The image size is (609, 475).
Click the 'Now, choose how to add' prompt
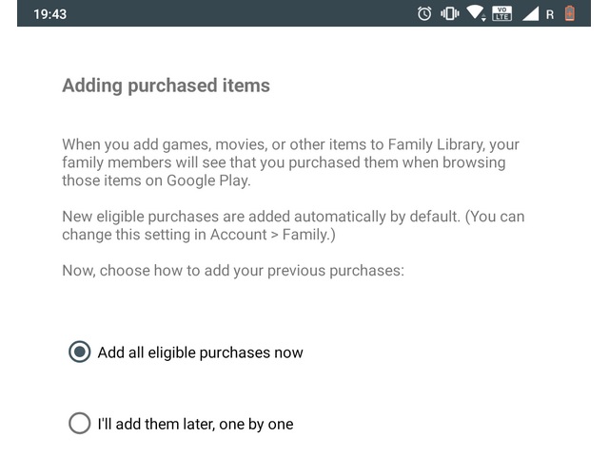point(143,270)
